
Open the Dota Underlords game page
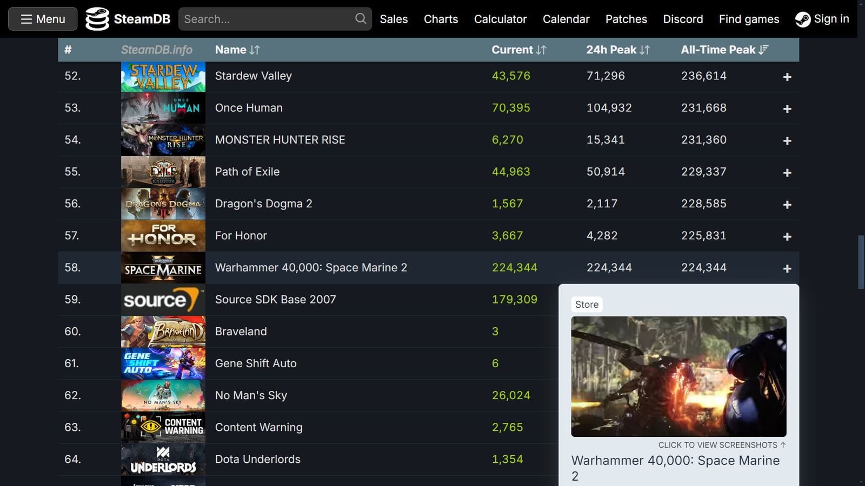[258, 459]
